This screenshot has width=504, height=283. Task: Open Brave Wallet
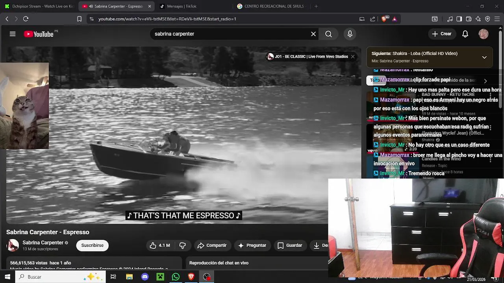[469, 19]
